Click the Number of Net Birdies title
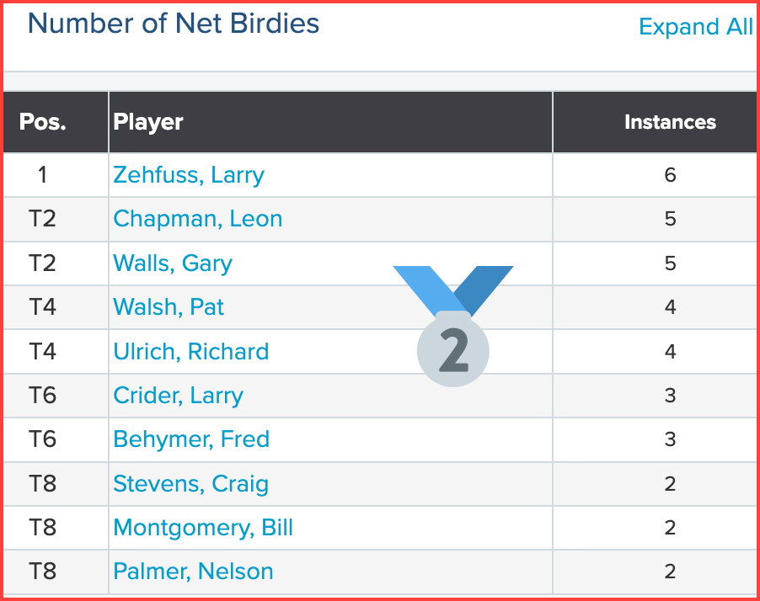 (x=174, y=24)
